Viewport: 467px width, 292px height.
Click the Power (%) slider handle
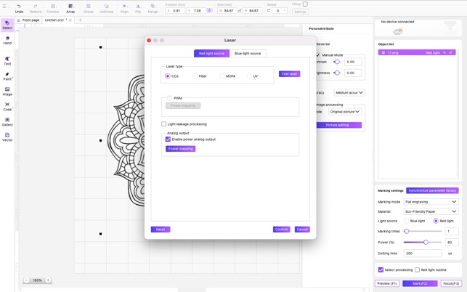point(426,243)
